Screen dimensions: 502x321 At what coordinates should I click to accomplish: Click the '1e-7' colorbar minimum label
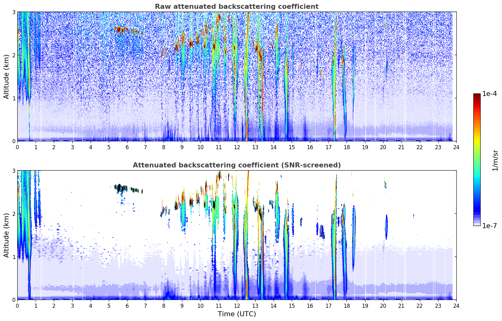click(x=489, y=226)
